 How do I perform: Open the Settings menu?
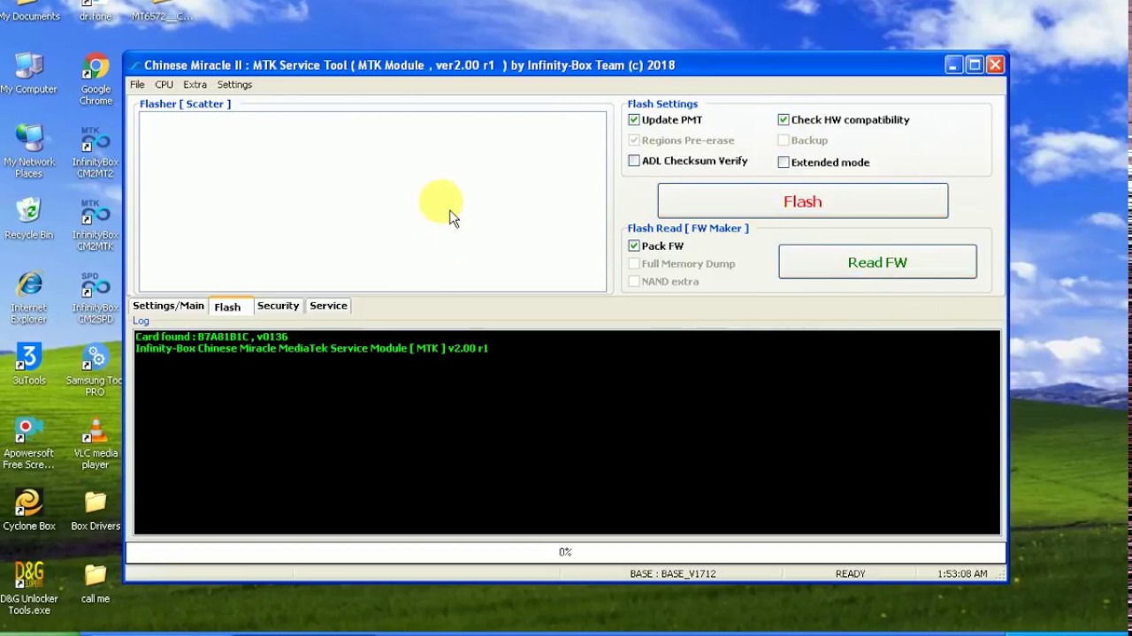click(234, 85)
